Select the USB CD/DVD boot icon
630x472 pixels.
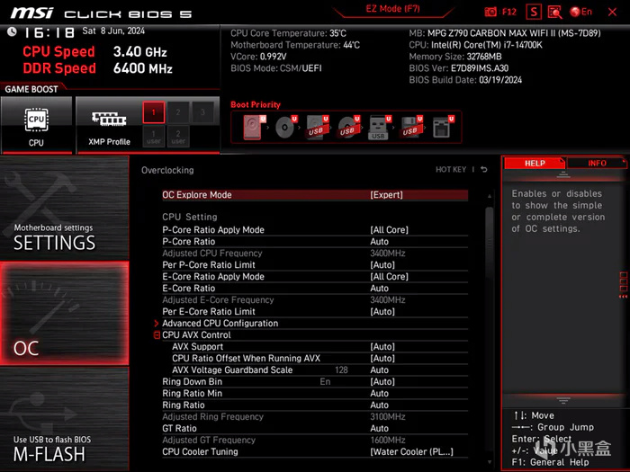pos(348,128)
